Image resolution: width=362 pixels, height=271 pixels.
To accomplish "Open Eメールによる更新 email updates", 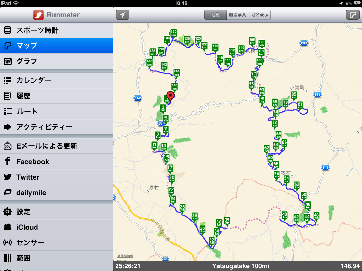I will 57,146.
